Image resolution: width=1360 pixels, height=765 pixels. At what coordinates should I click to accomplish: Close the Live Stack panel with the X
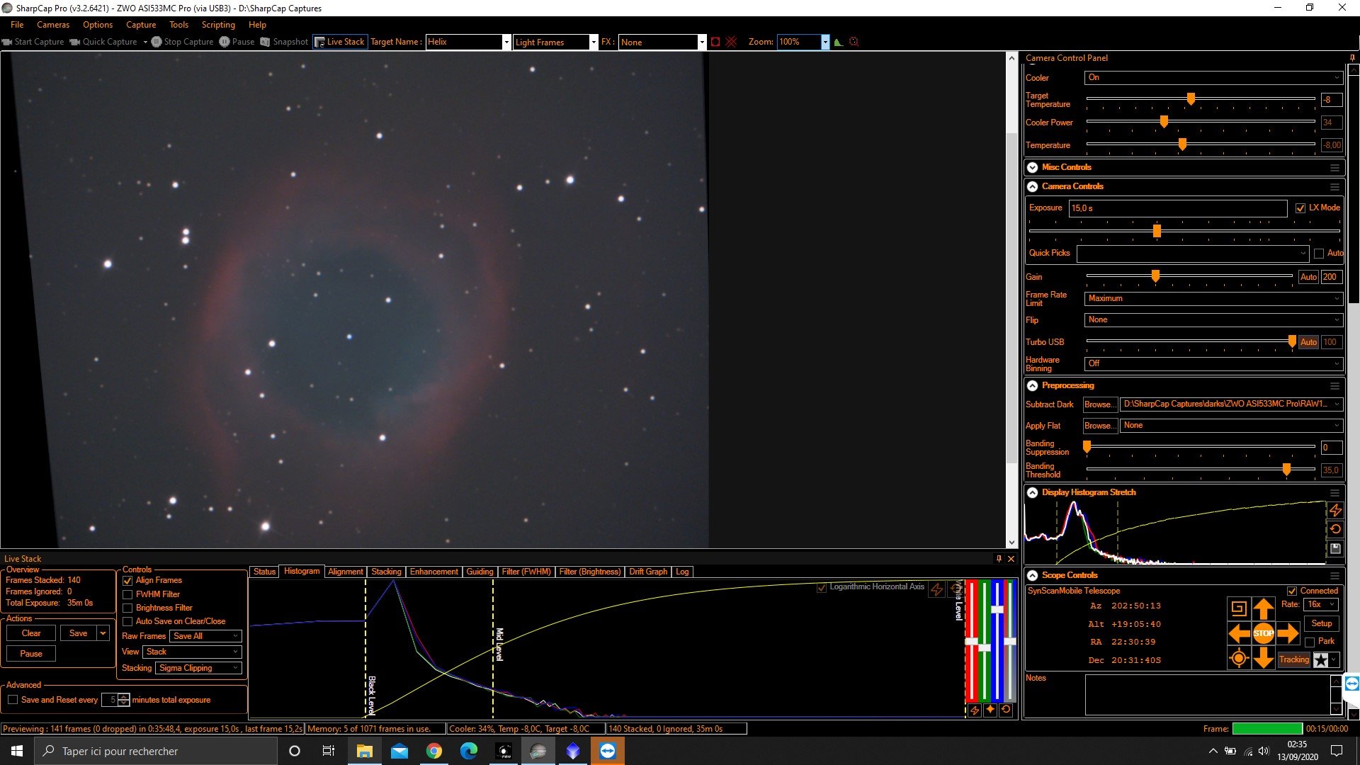point(1011,559)
